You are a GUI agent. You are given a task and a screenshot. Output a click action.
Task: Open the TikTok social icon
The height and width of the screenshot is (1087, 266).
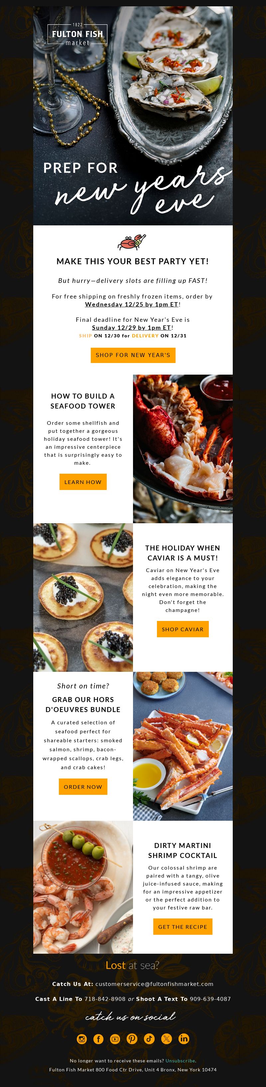[150, 1039]
